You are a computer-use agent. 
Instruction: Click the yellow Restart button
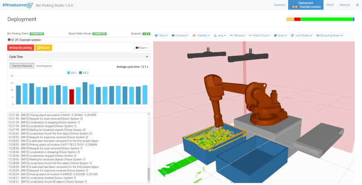pos(43,48)
